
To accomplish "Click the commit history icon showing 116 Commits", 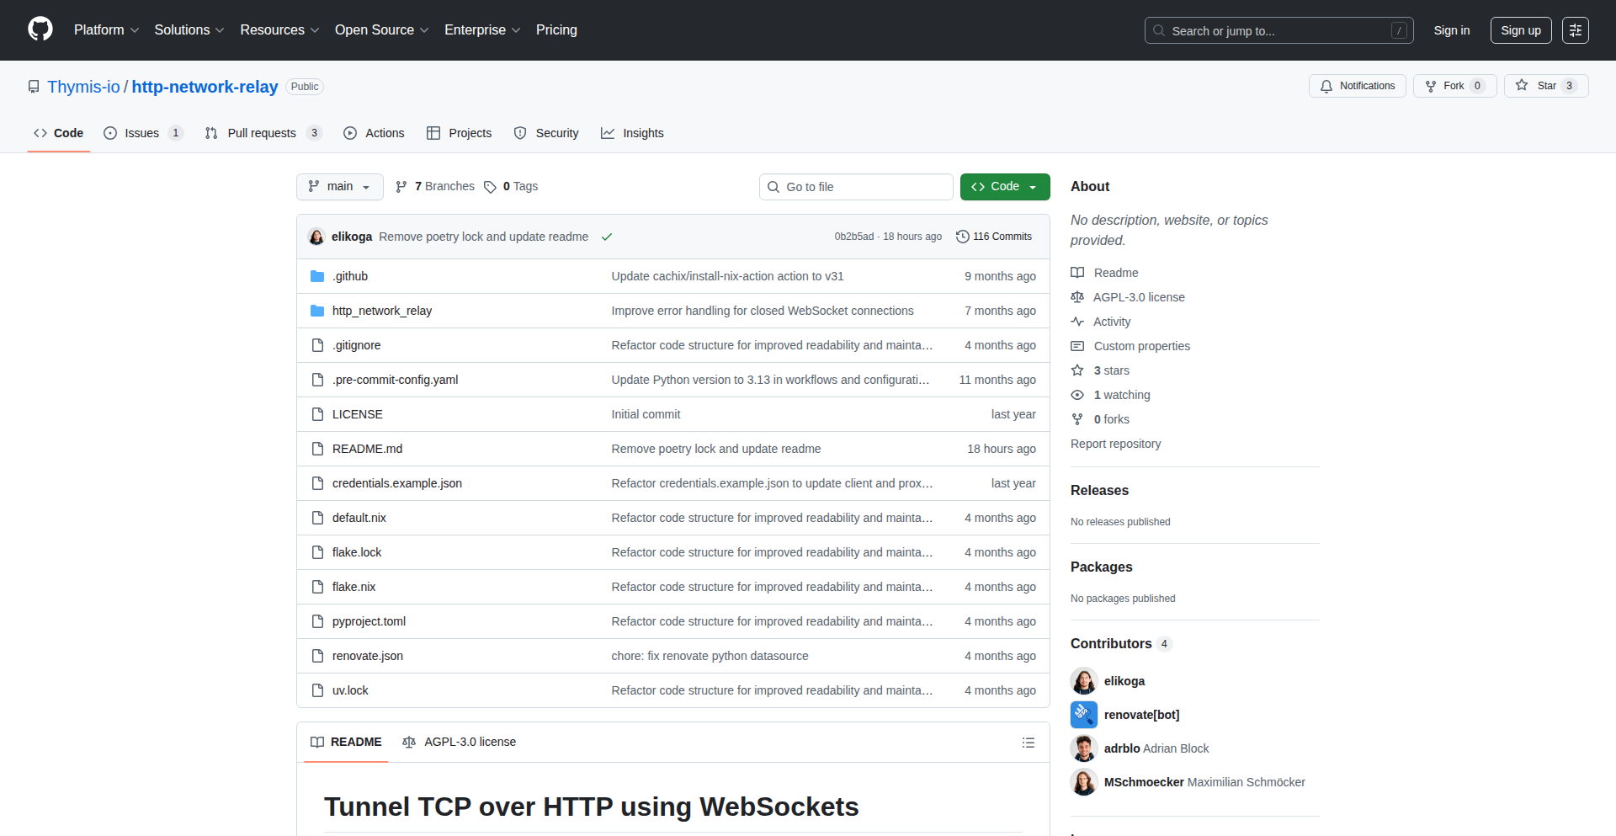I will tap(963, 237).
